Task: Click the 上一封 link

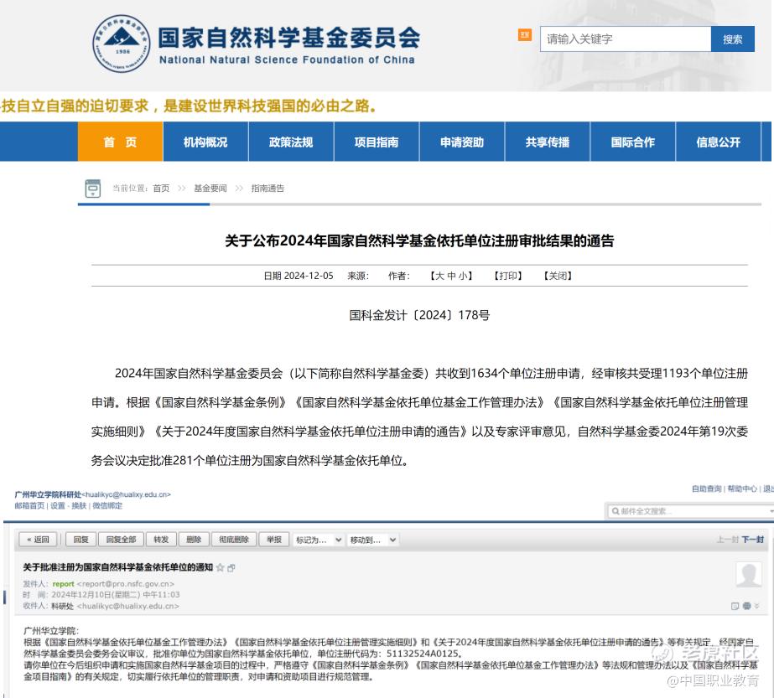Action: [728, 540]
